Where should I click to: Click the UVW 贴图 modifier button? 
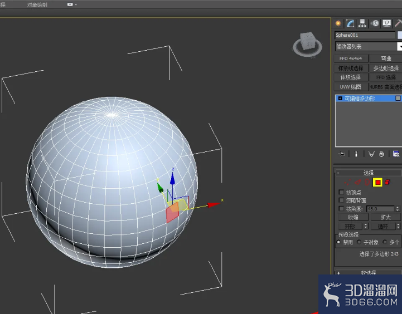coord(351,87)
